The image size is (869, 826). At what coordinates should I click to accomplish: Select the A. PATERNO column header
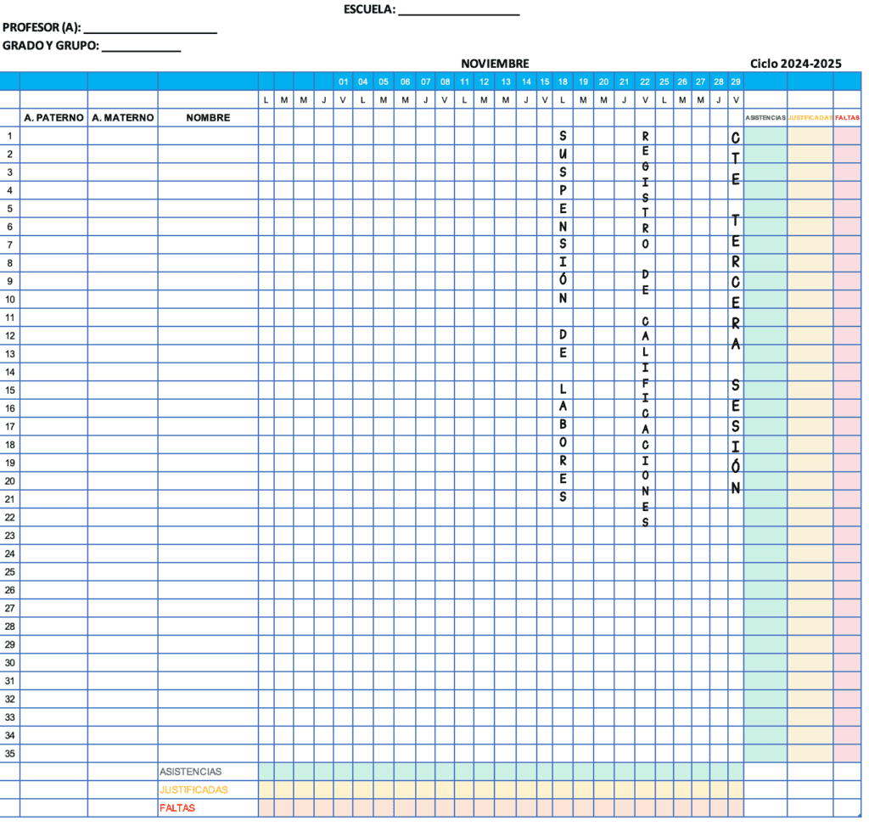pyautogui.click(x=53, y=117)
